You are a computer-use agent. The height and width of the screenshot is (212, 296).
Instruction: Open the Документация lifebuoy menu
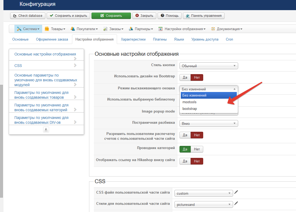point(227,29)
